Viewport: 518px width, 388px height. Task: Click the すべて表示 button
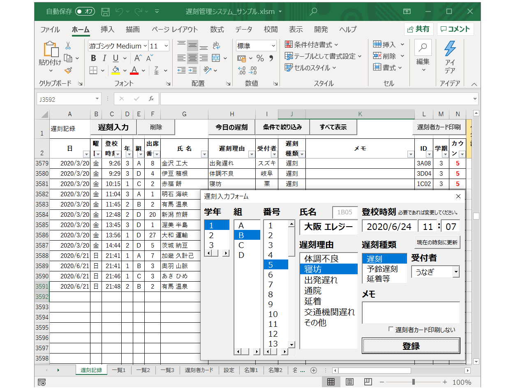click(333, 127)
